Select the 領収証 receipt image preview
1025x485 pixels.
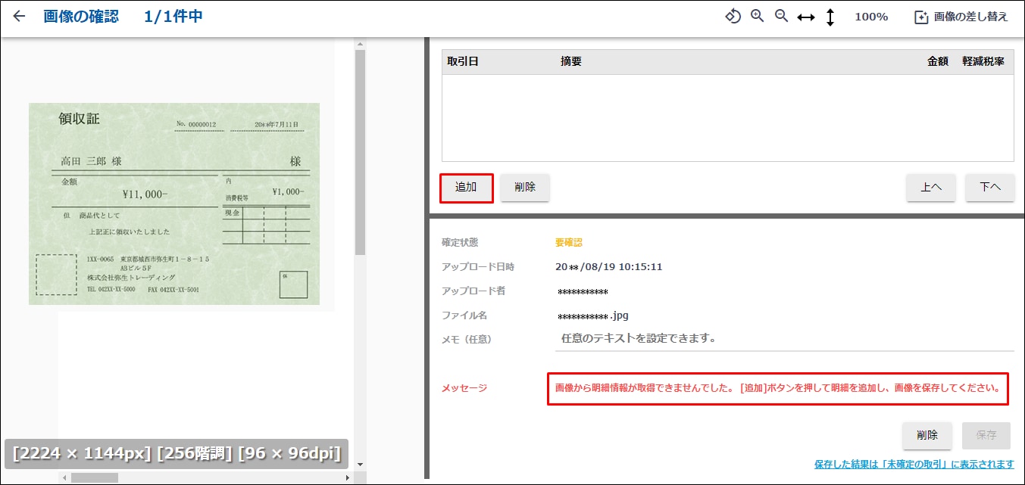click(x=174, y=204)
